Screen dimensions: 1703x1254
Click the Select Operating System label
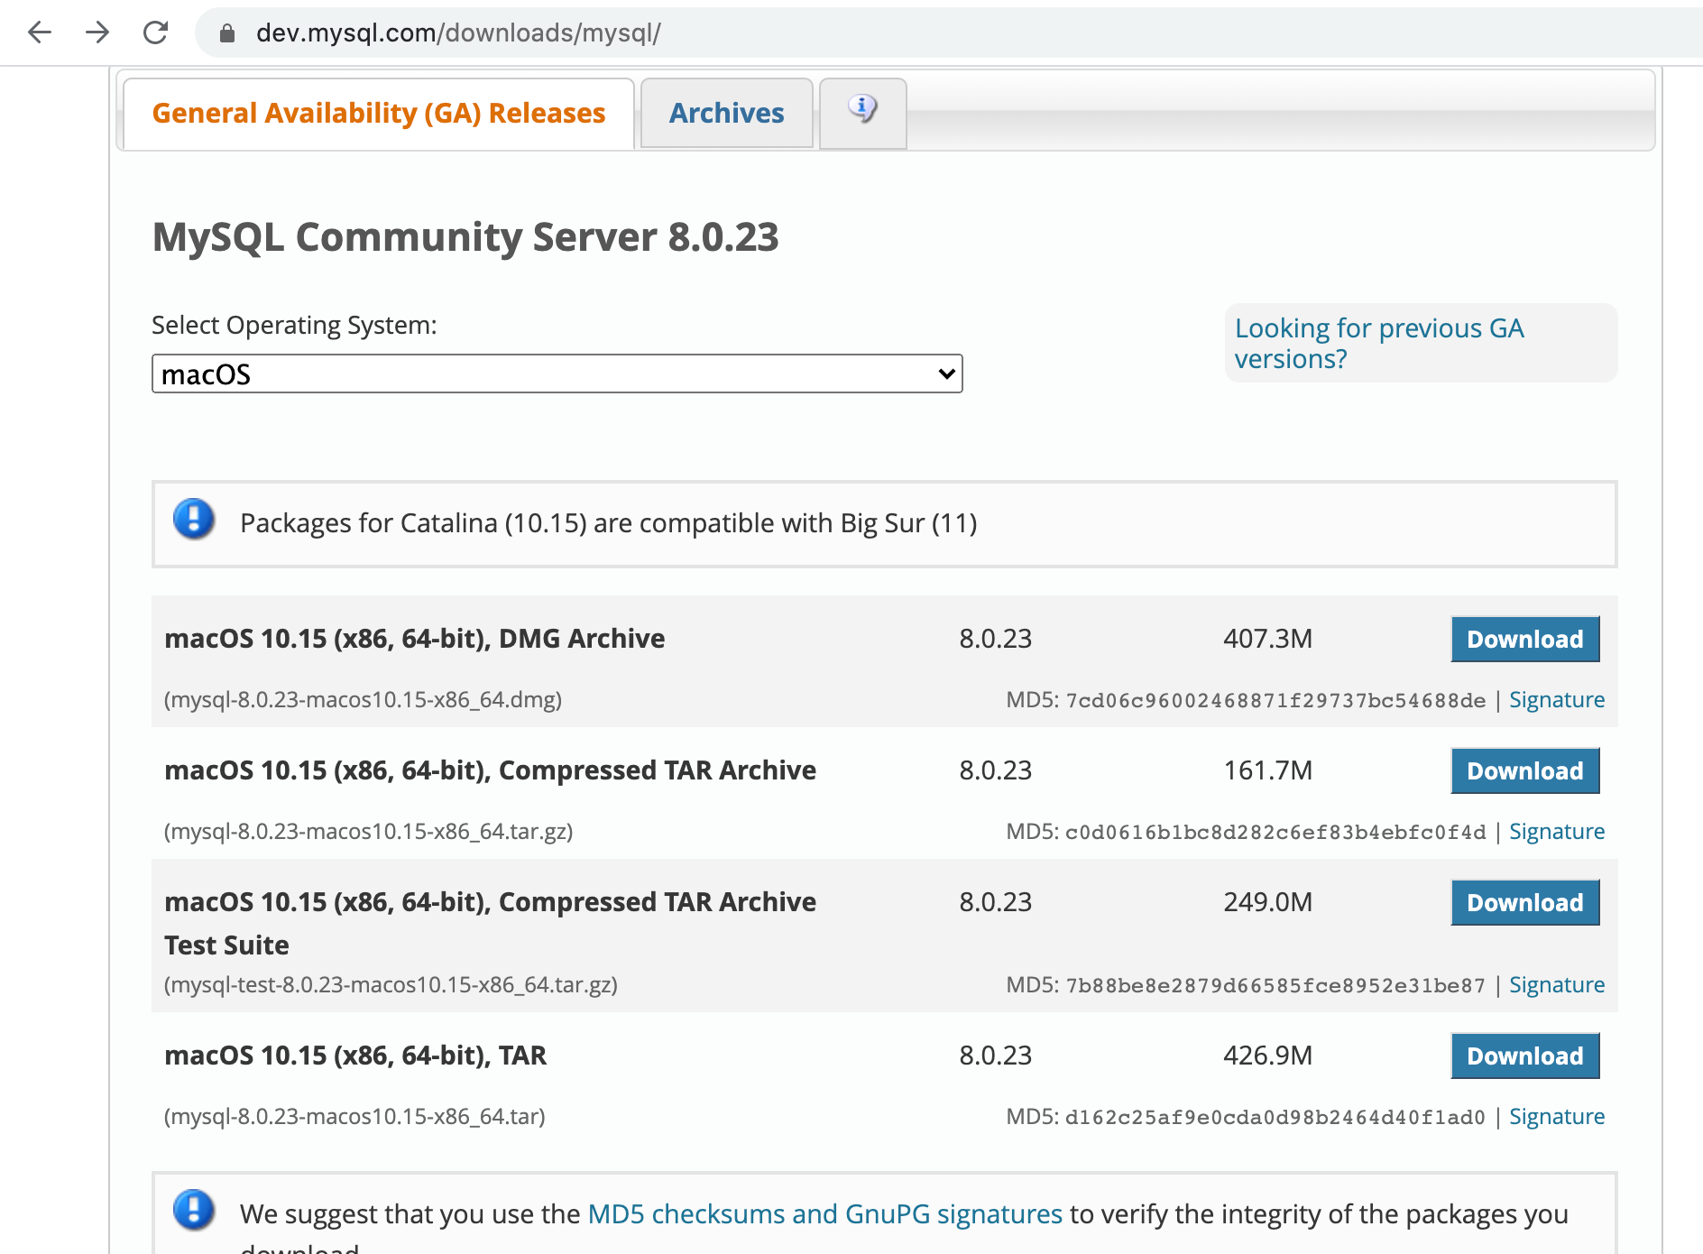coord(294,325)
